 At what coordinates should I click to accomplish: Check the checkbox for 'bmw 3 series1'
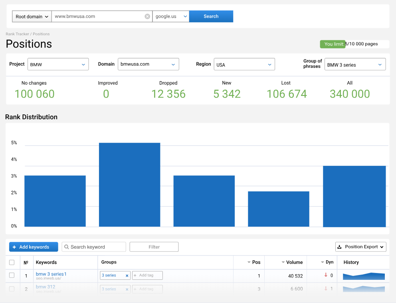pyautogui.click(x=12, y=275)
